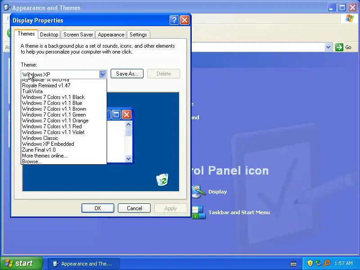Collapse the Theme dropdown arrow
This screenshot has width=360, height=270.
[x=103, y=74]
